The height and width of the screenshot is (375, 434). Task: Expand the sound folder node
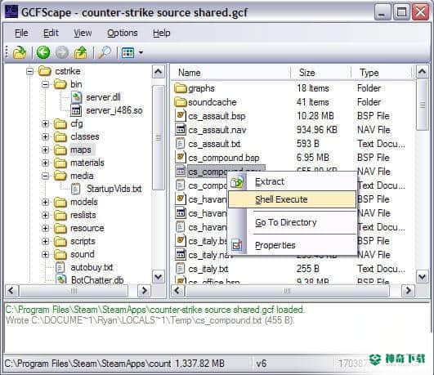[x=46, y=254]
